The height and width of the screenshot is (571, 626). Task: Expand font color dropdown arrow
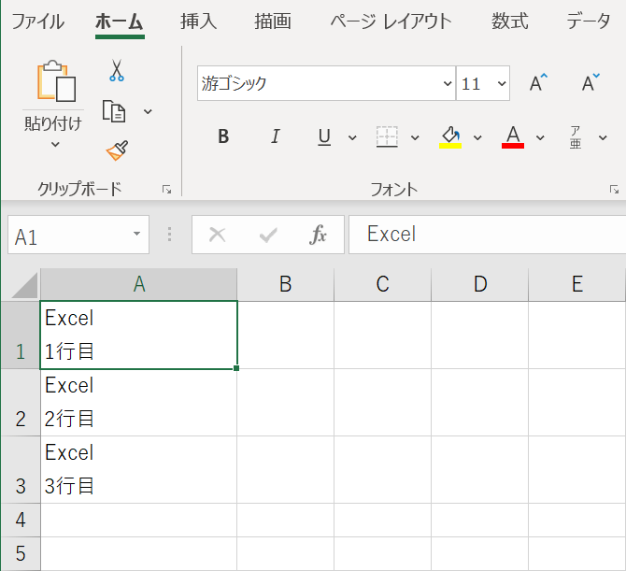pos(540,137)
